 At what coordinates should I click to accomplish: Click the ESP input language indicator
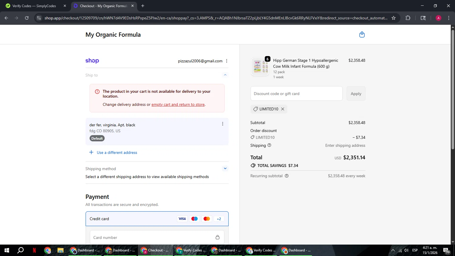(x=415, y=250)
